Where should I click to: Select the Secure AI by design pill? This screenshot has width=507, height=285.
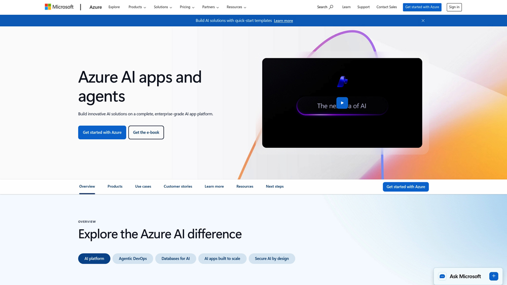(x=272, y=259)
